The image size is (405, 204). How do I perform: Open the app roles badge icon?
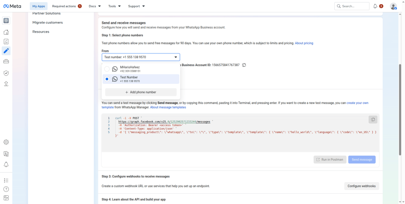click(6, 154)
